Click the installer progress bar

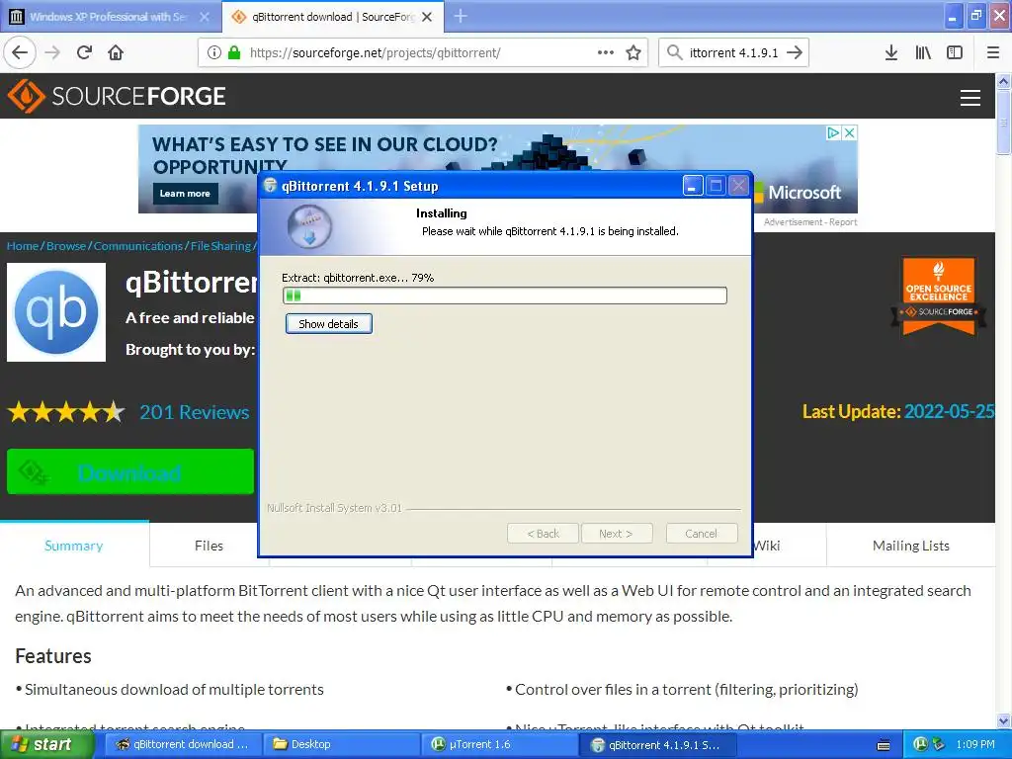(x=505, y=295)
